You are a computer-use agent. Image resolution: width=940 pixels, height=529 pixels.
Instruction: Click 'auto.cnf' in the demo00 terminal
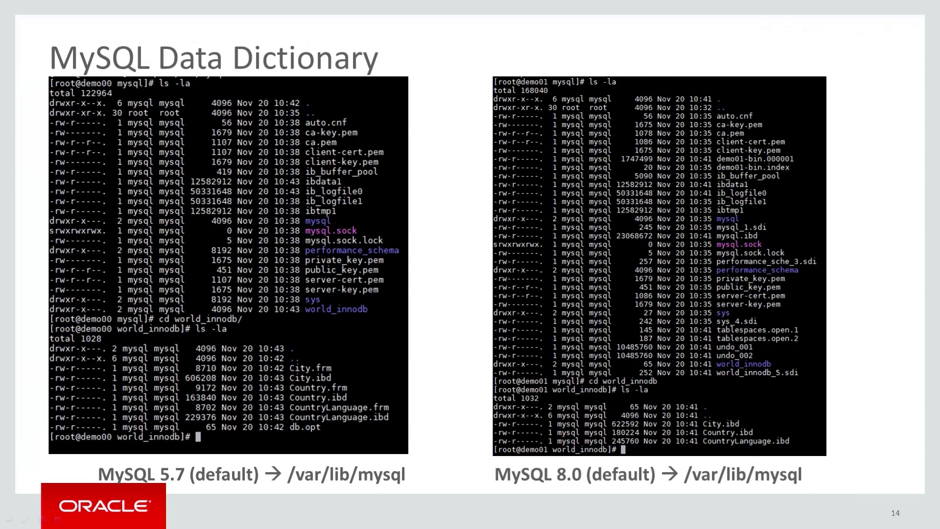point(326,123)
